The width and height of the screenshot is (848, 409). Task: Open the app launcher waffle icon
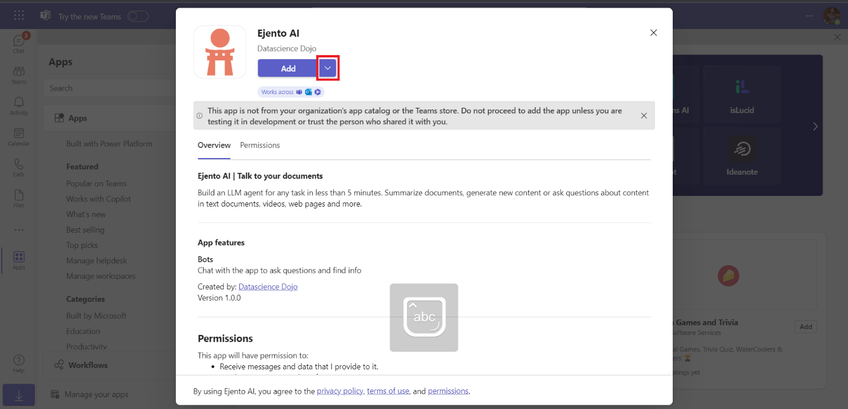click(19, 15)
